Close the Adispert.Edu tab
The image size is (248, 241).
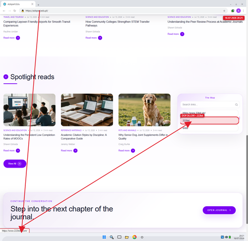(x=32, y=4)
